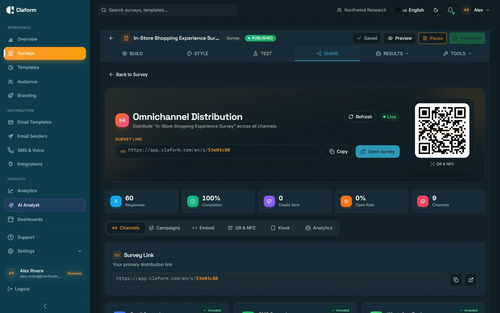Select the SHARE tab
The width and height of the screenshot is (500, 313).
click(x=327, y=54)
